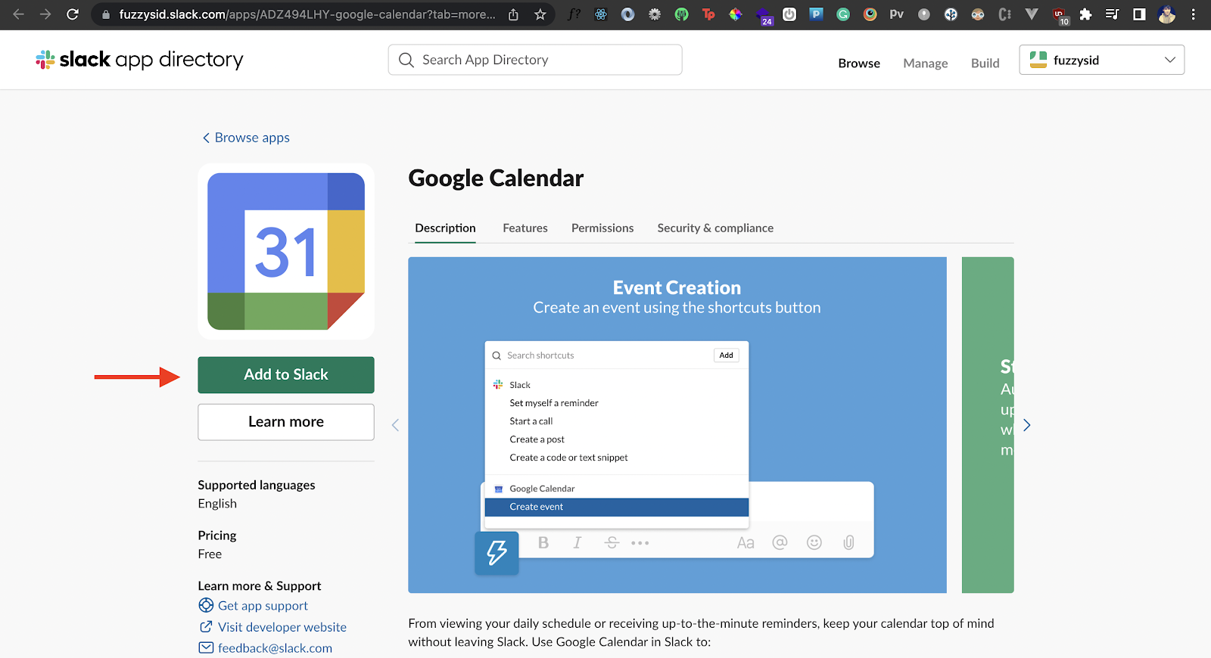Click the browser address bar URL

click(x=307, y=14)
